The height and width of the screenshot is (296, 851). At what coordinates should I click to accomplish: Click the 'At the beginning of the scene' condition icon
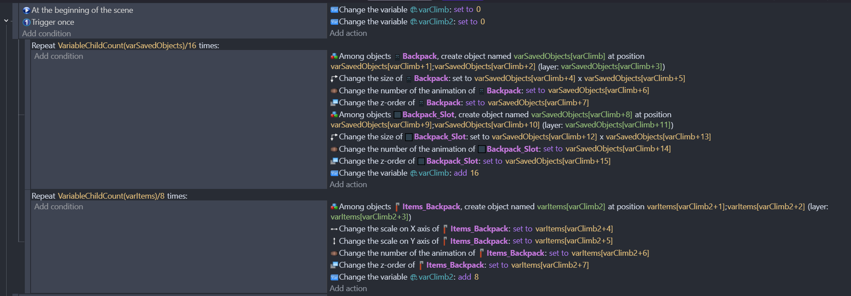coord(26,10)
